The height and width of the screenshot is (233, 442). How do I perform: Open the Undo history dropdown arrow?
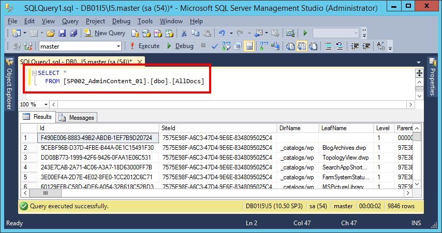click(x=231, y=33)
